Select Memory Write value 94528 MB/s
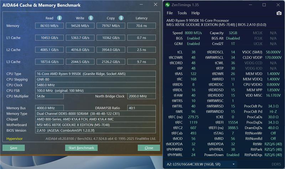 click(x=80, y=26)
